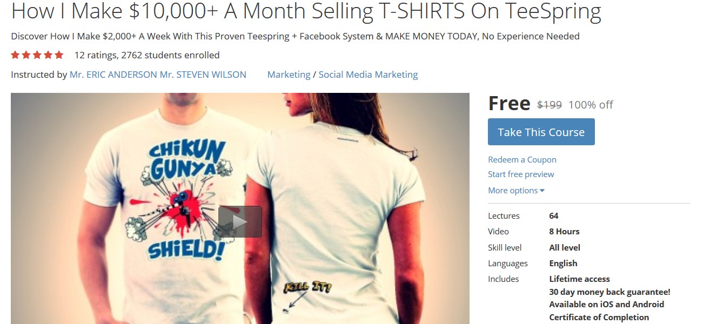
Task: Click the '100% off' discount text
Action: pos(591,105)
